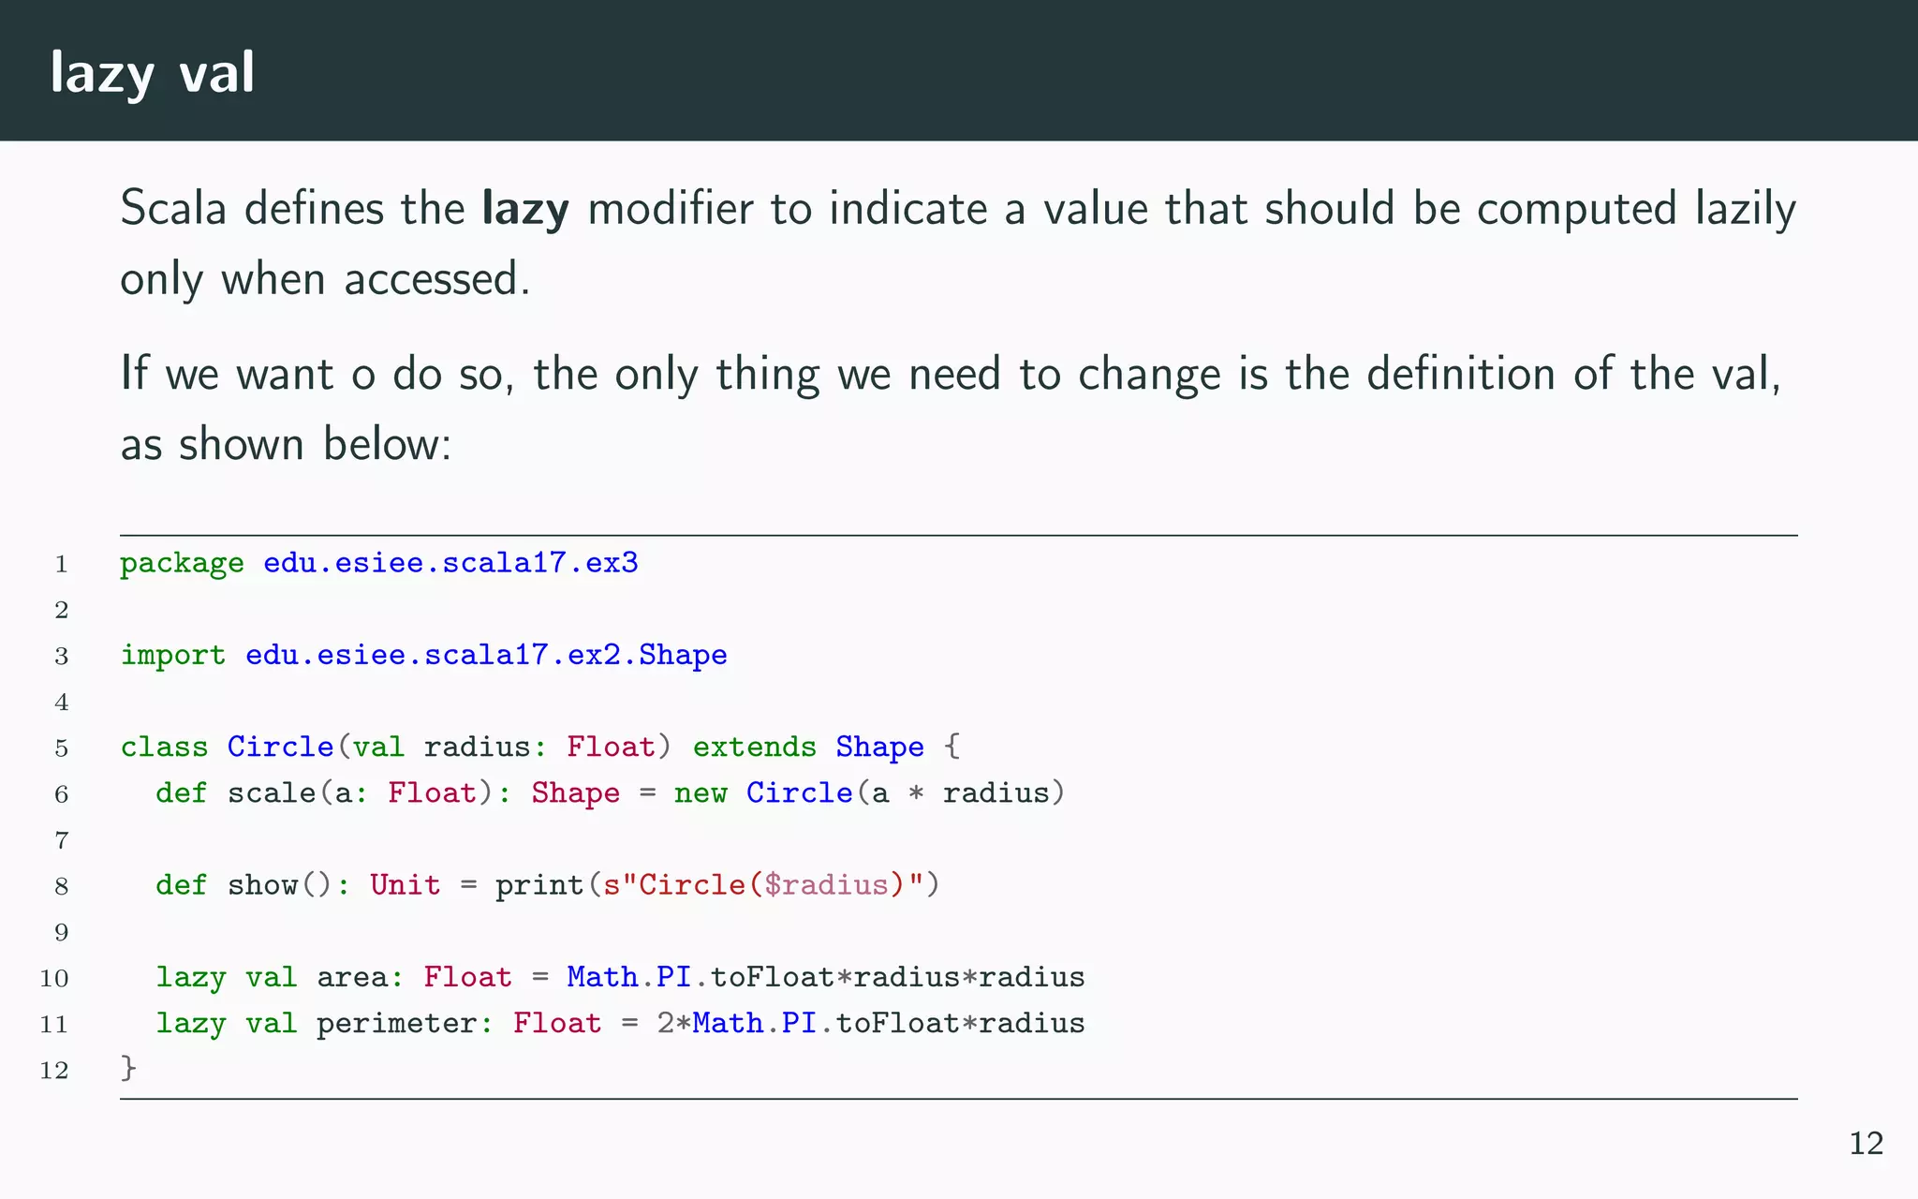Click the "lazy" keyword on line 11

pyautogui.click(x=191, y=1023)
